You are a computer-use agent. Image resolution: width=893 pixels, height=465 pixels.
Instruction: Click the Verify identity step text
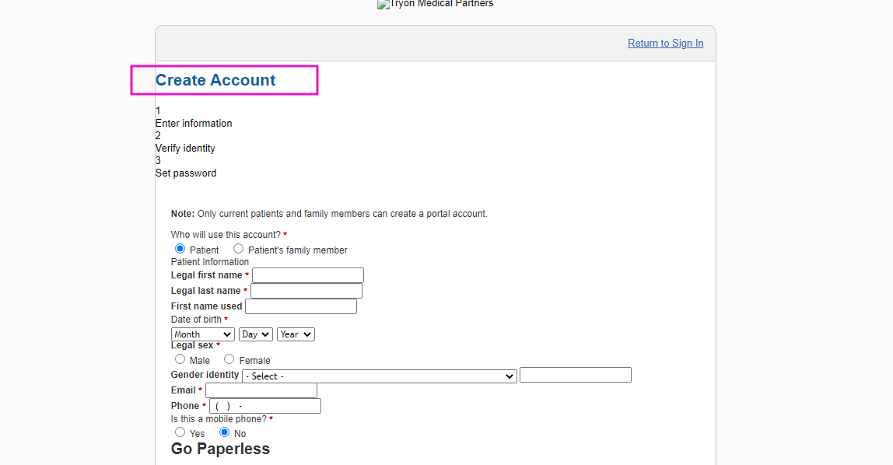click(185, 149)
